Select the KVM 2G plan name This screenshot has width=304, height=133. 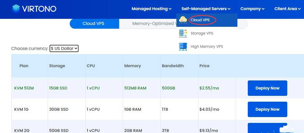click(x=22, y=130)
